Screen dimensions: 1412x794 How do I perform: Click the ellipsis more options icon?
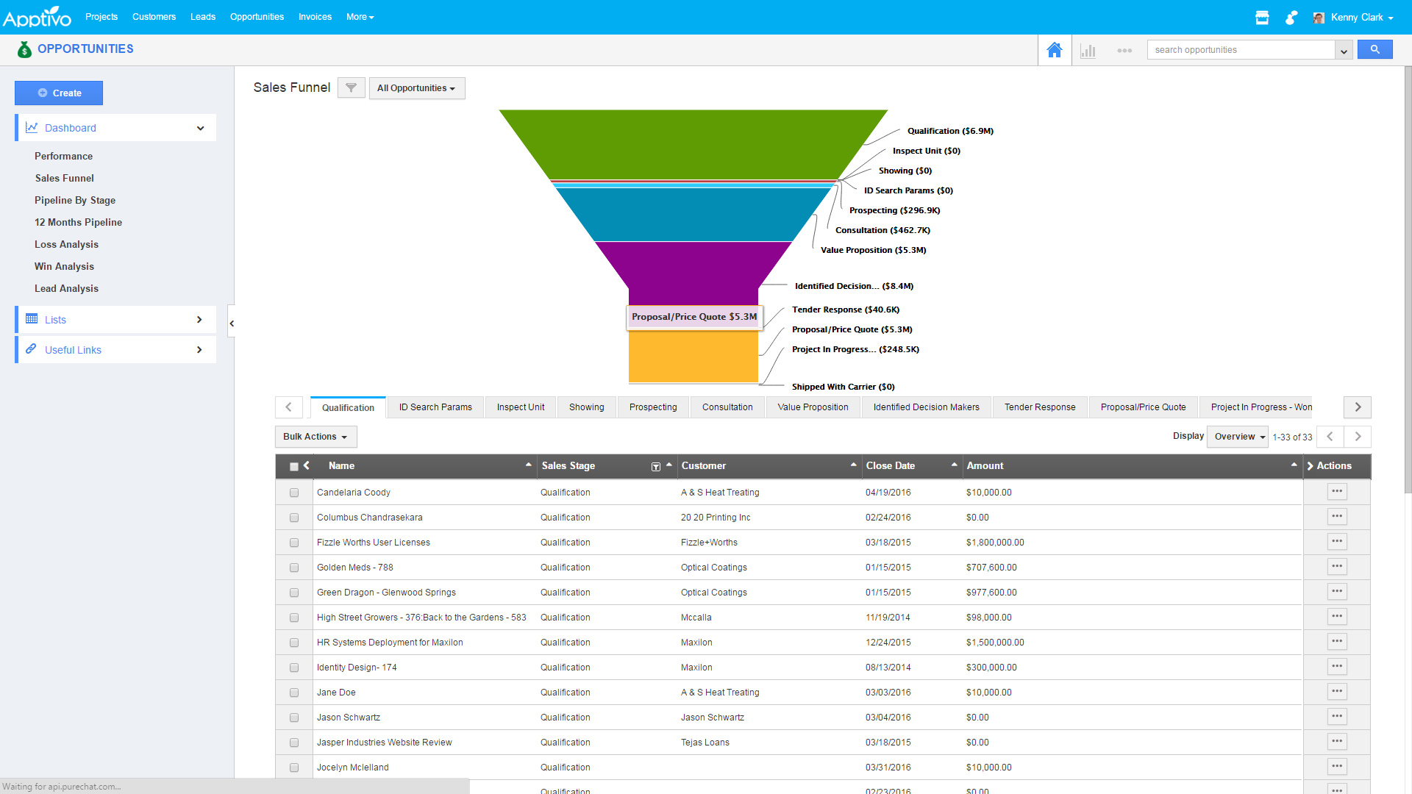click(x=1124, y=51)
